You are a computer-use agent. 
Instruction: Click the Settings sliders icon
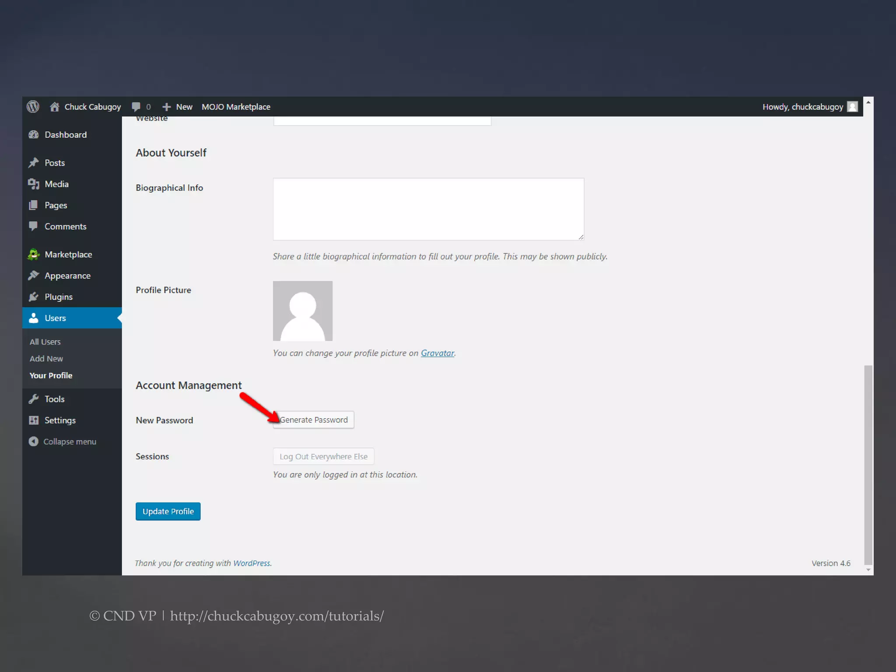pyautogui.click(x=34, y=420)
